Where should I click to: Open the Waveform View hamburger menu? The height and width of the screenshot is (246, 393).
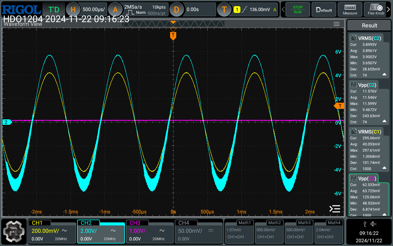click(337, 24)
